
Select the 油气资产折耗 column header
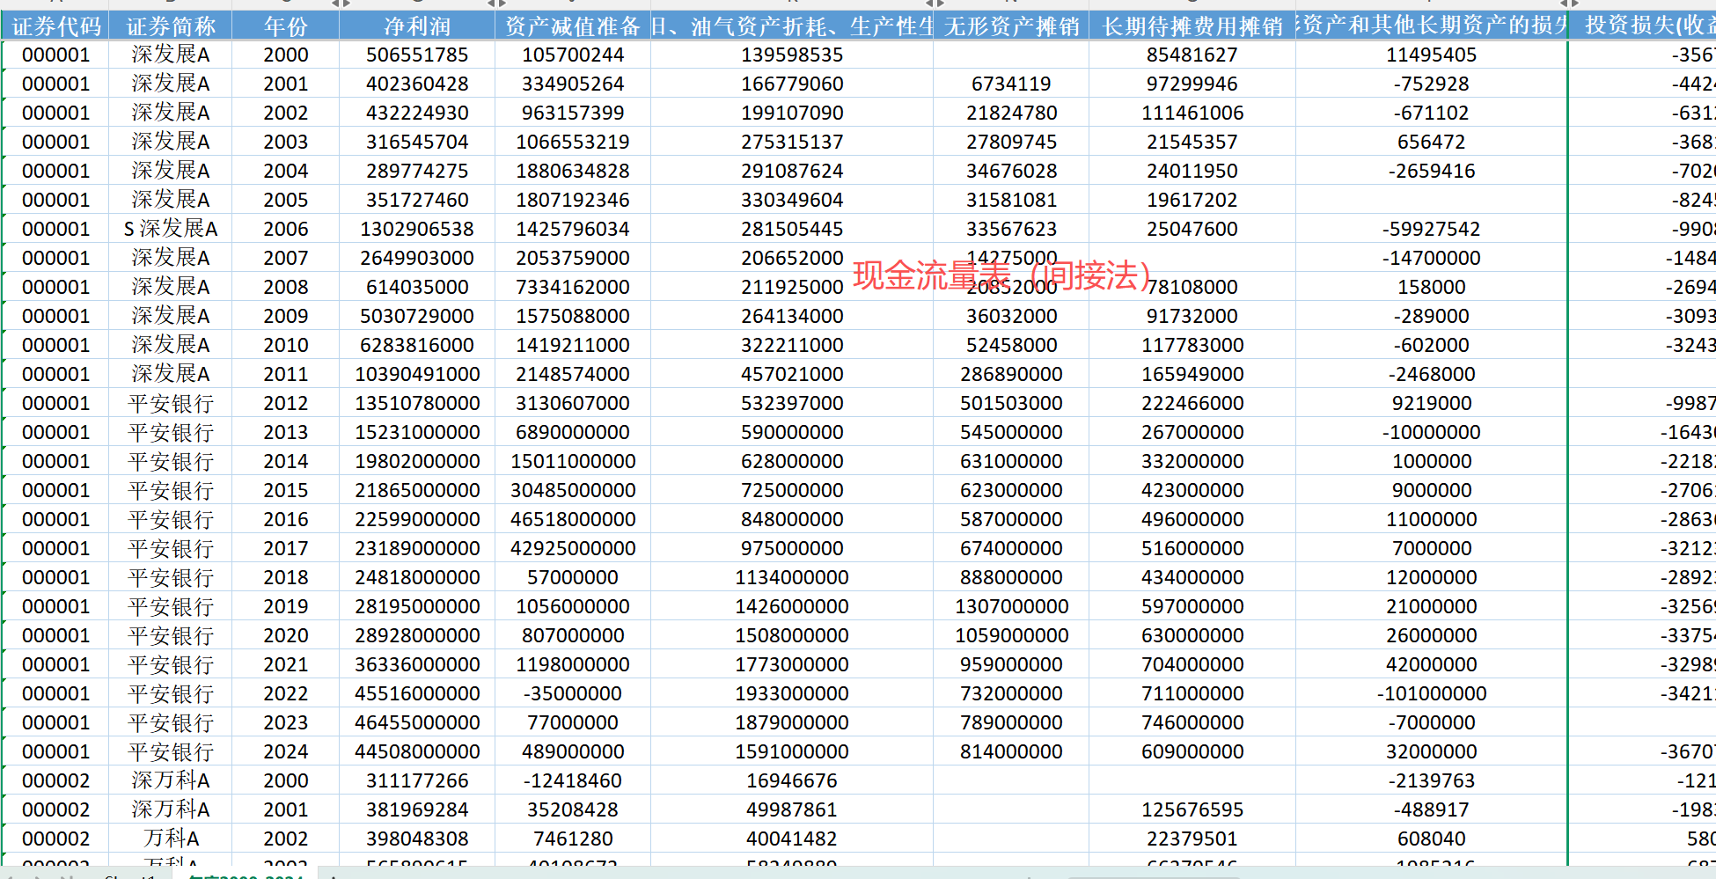[792, 26]
